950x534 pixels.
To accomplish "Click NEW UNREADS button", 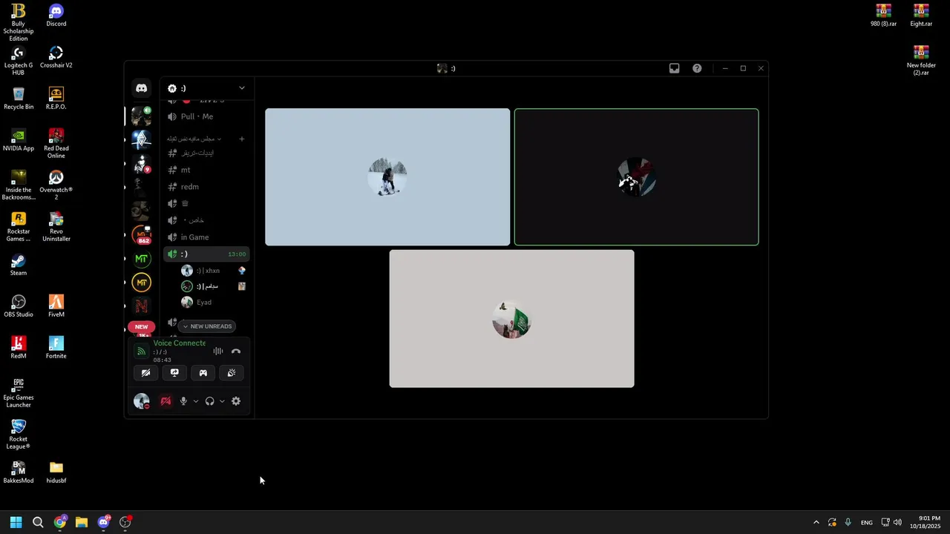I will point(207,326).
